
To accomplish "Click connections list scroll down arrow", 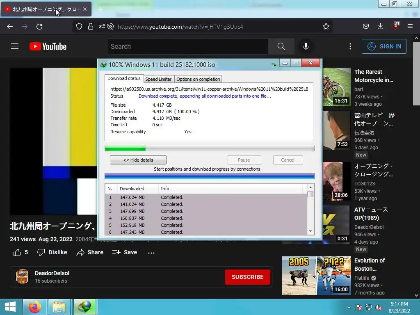I will point(310,231).
